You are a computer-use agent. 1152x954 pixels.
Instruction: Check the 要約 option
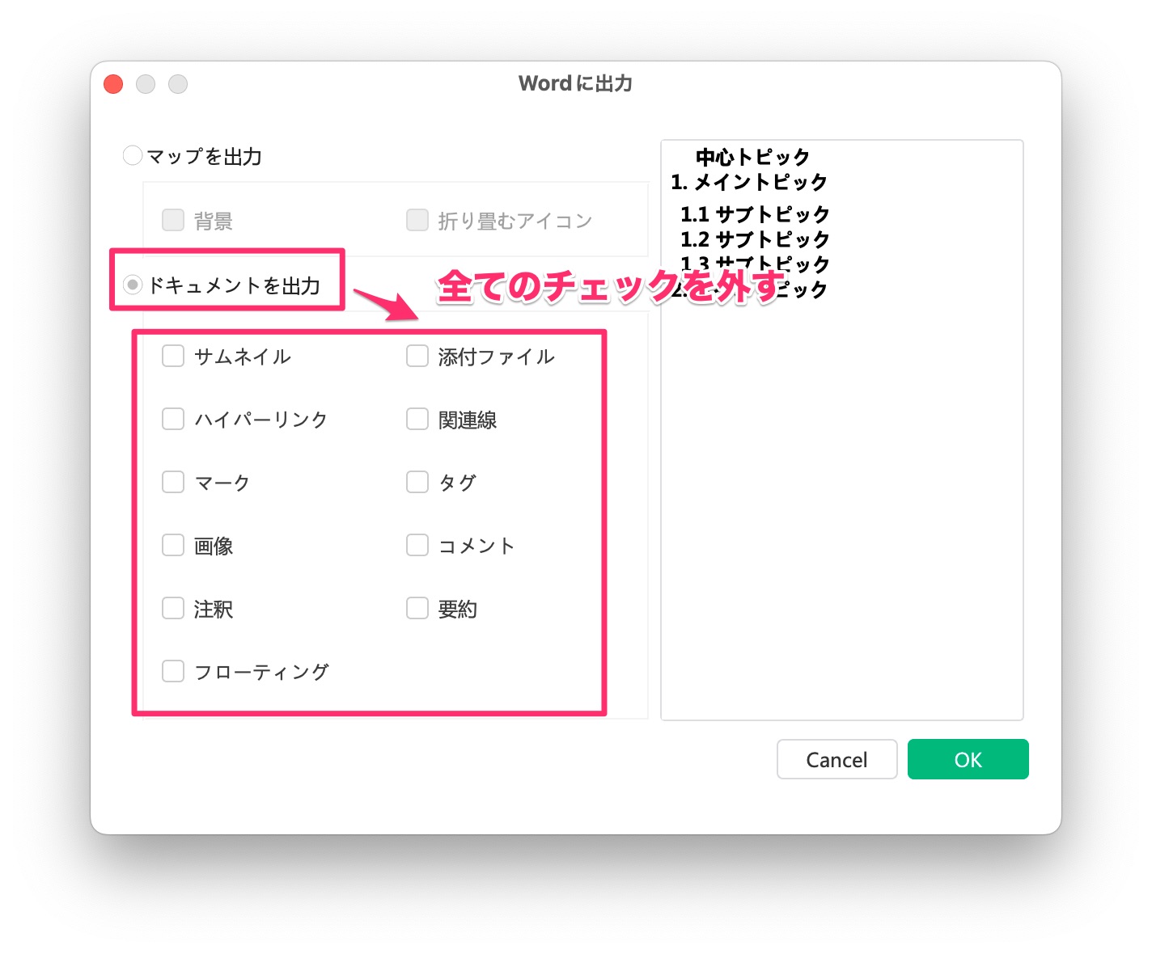pos(417,608)
